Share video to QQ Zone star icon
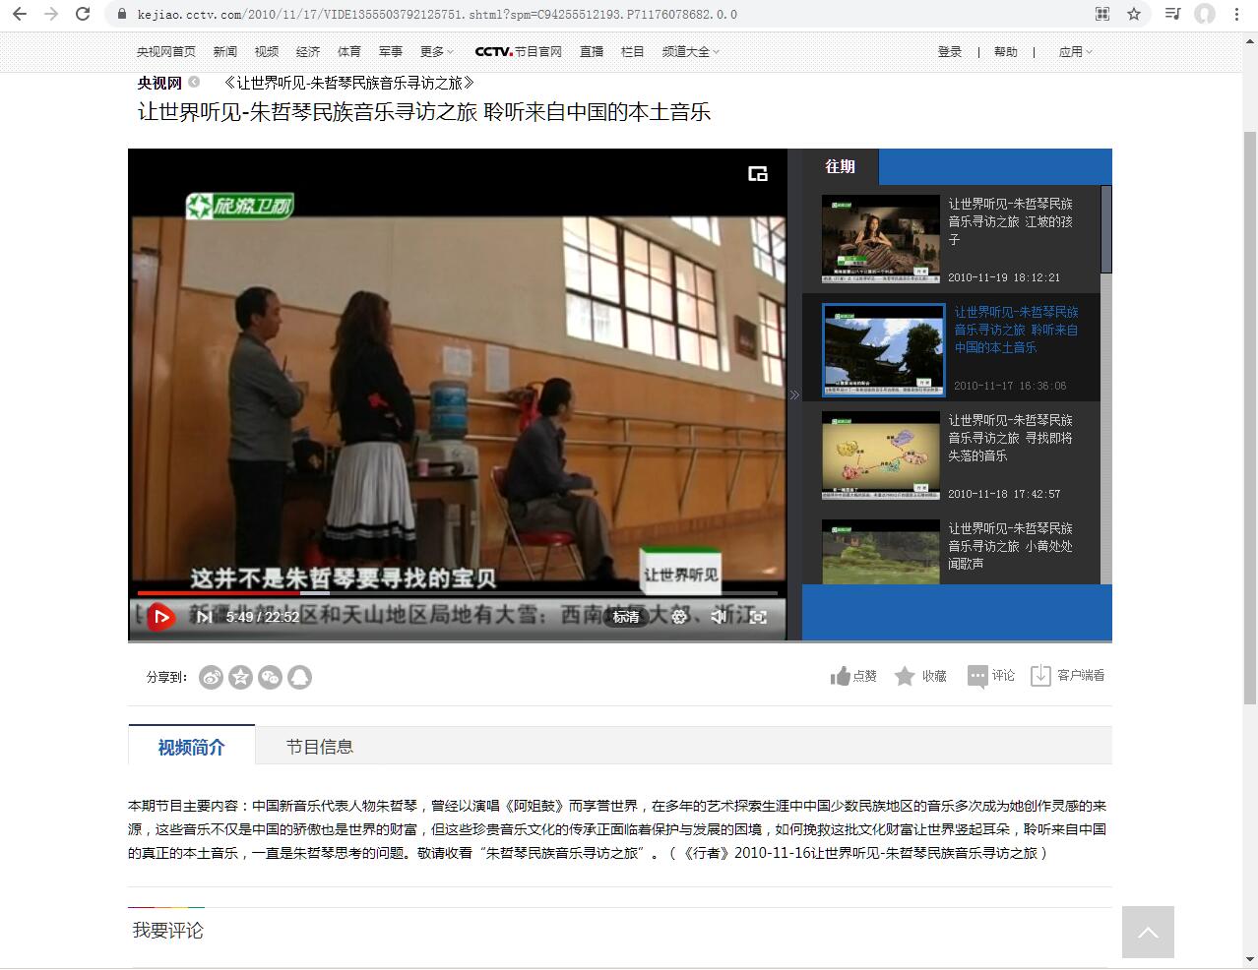Viewport: 1258px width, 970px height. coord(240,677)
